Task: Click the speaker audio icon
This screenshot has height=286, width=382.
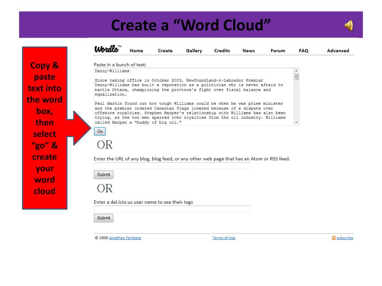Action: click(x=349, y=26)
